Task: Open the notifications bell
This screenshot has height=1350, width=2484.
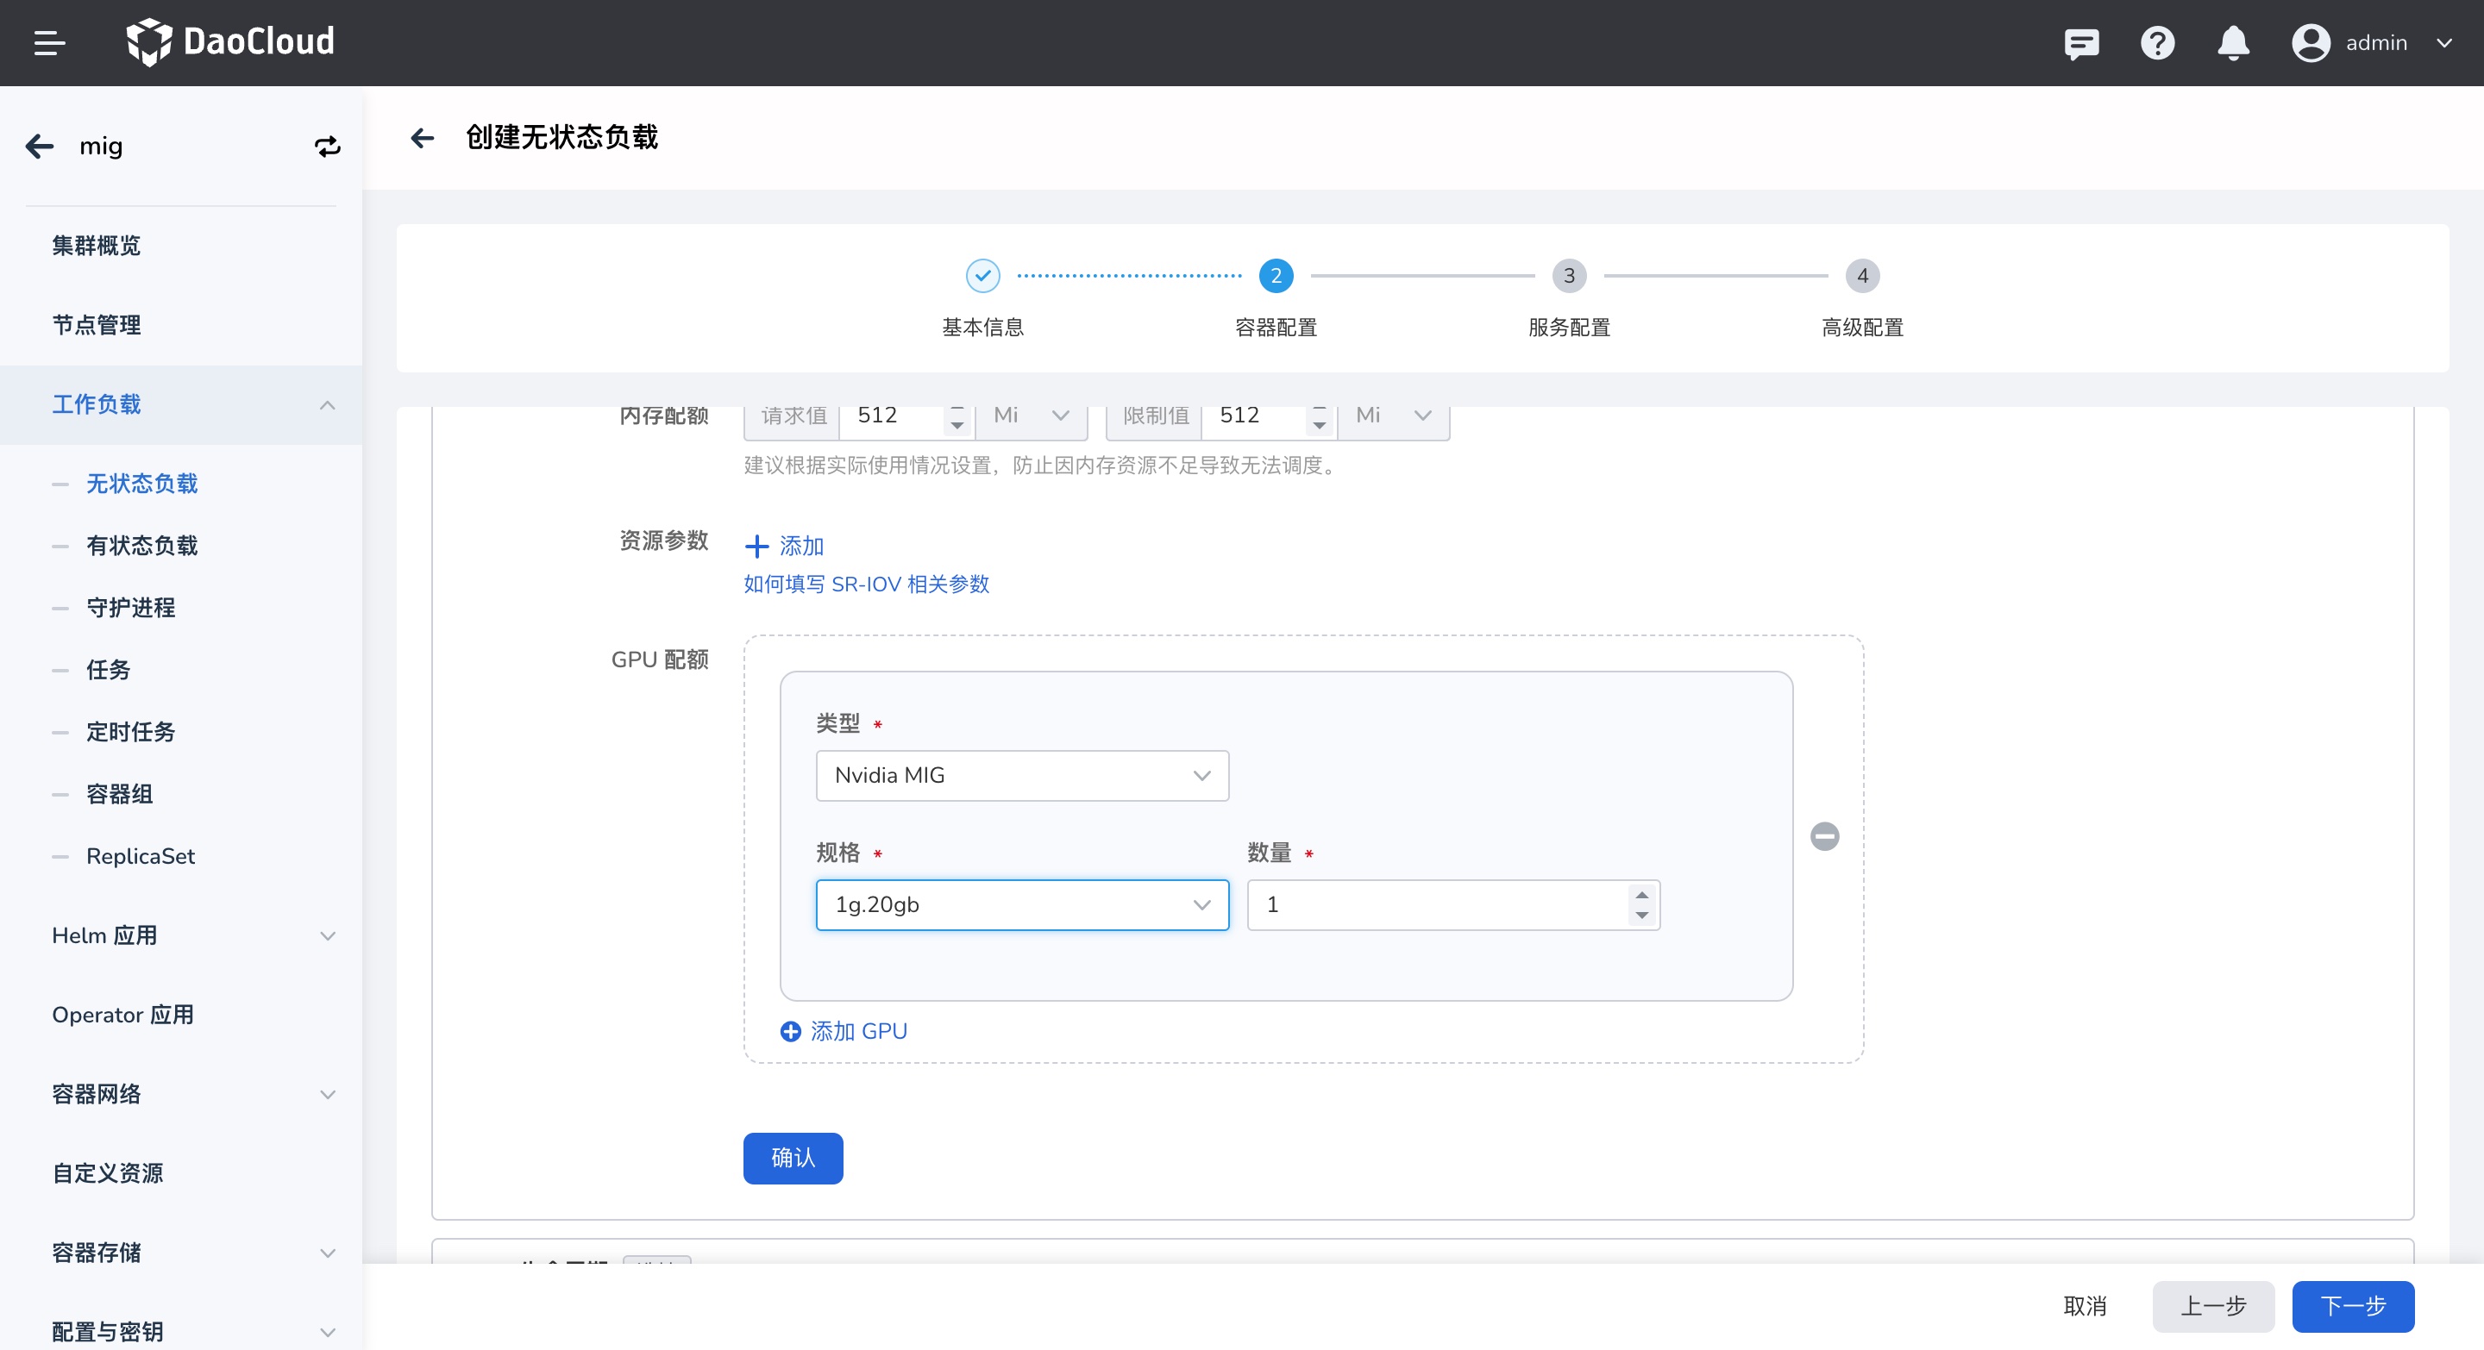Action: tap(2233, 43)
